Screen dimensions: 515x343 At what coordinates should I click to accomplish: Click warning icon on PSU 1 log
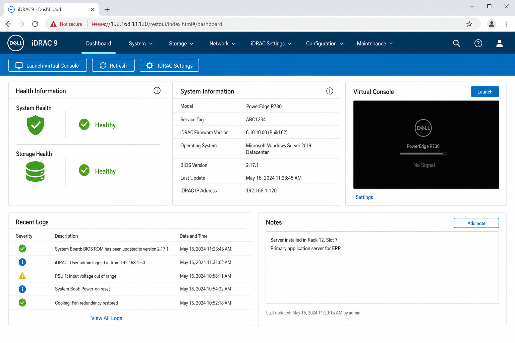point(22,276)
